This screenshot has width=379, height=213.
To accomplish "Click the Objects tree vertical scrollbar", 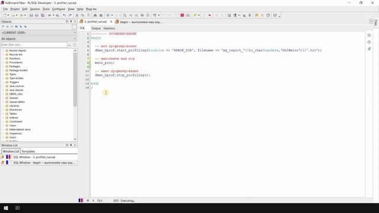I will point(75,80).
